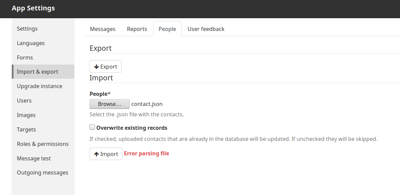Viewport: 400px width, 195px height.
Task: Click Browse… to choose a file
Action: [109, 104]
